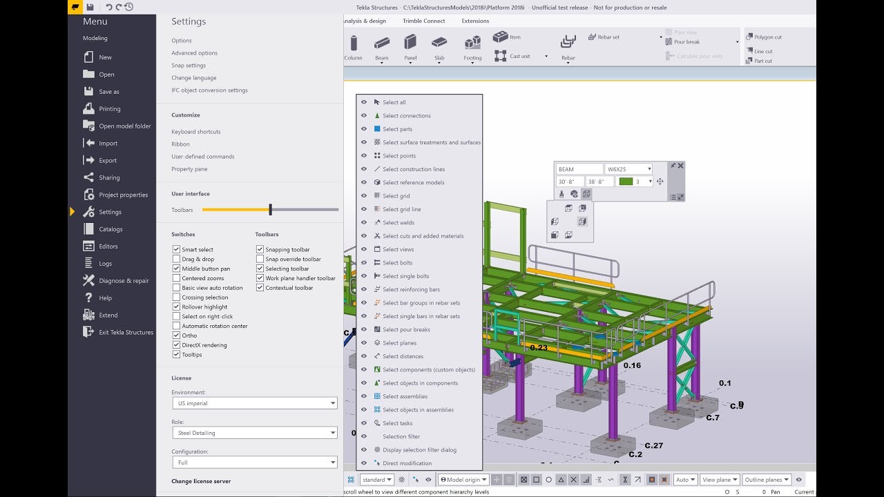The image size is (884, 497).
Task: Click the 30' 8" value field
Action: click(570, 182)
